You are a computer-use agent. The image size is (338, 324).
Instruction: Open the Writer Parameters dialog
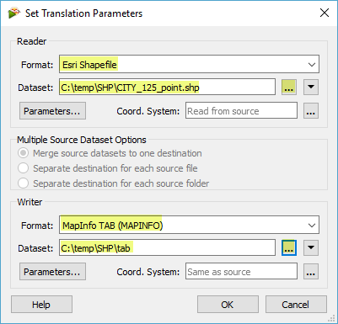[52, 271]
